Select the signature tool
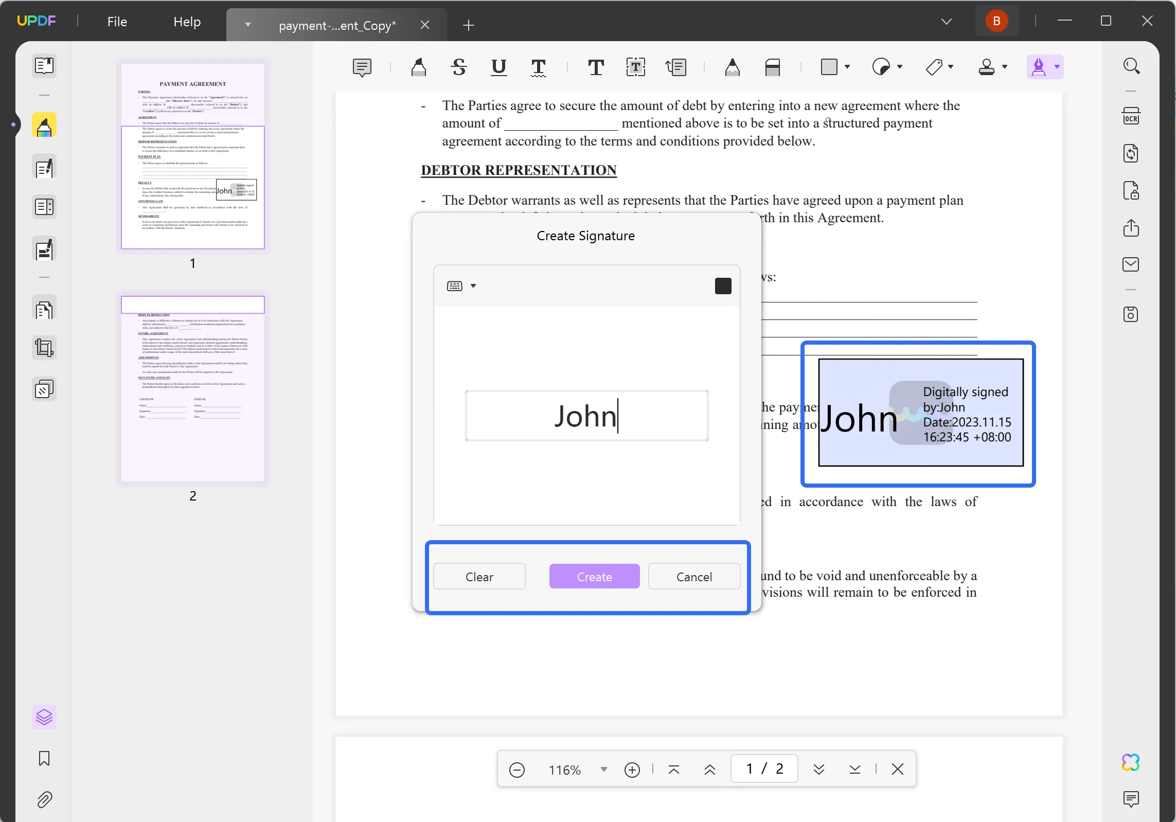Screen dimensions: 1176x822 point(1038,67)
